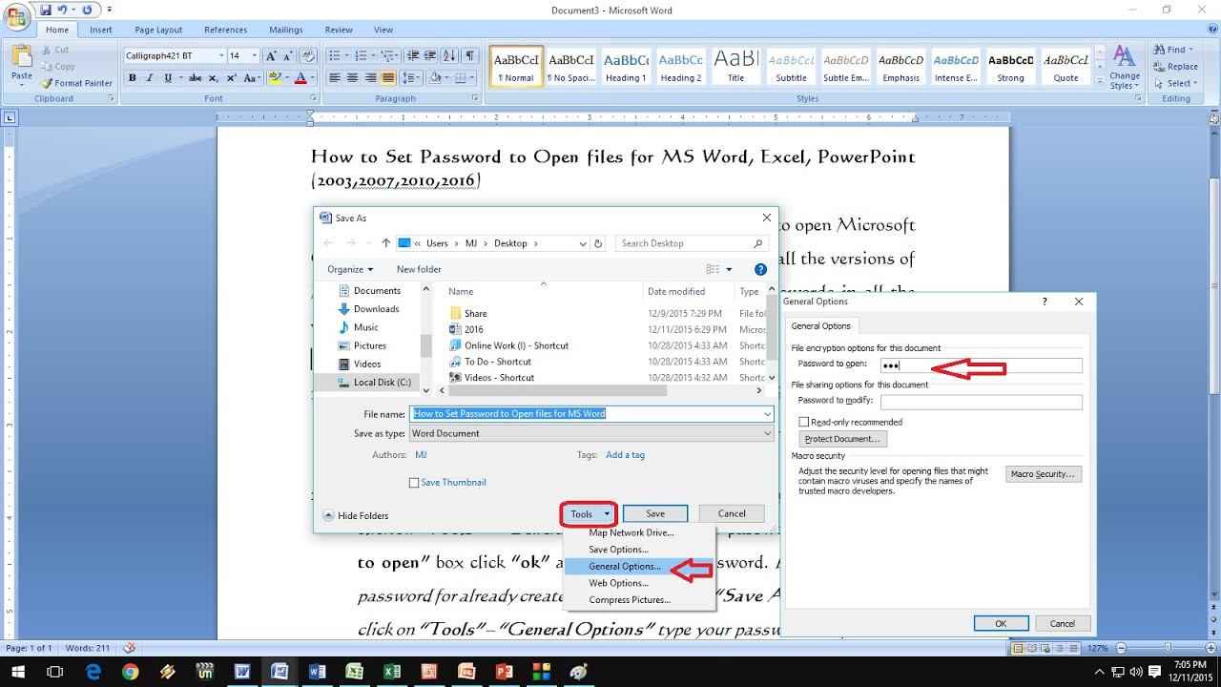Click the Add a tag link

point(625,455)
